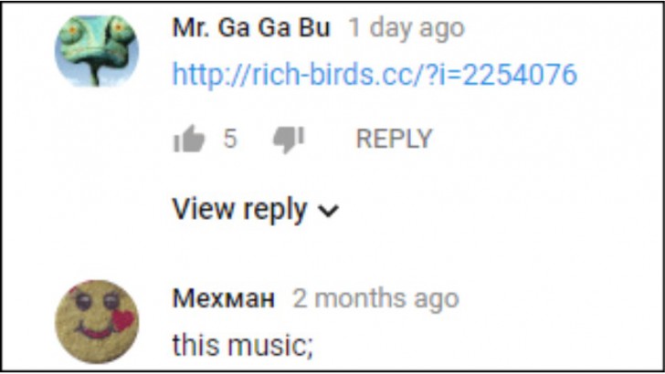The height and width of the screenshot is (374, 665).
Task: Open the 1 day ago timestamp
Action: point(406,28)
